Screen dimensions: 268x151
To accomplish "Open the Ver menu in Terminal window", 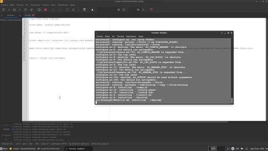I will tap(113, 36).
